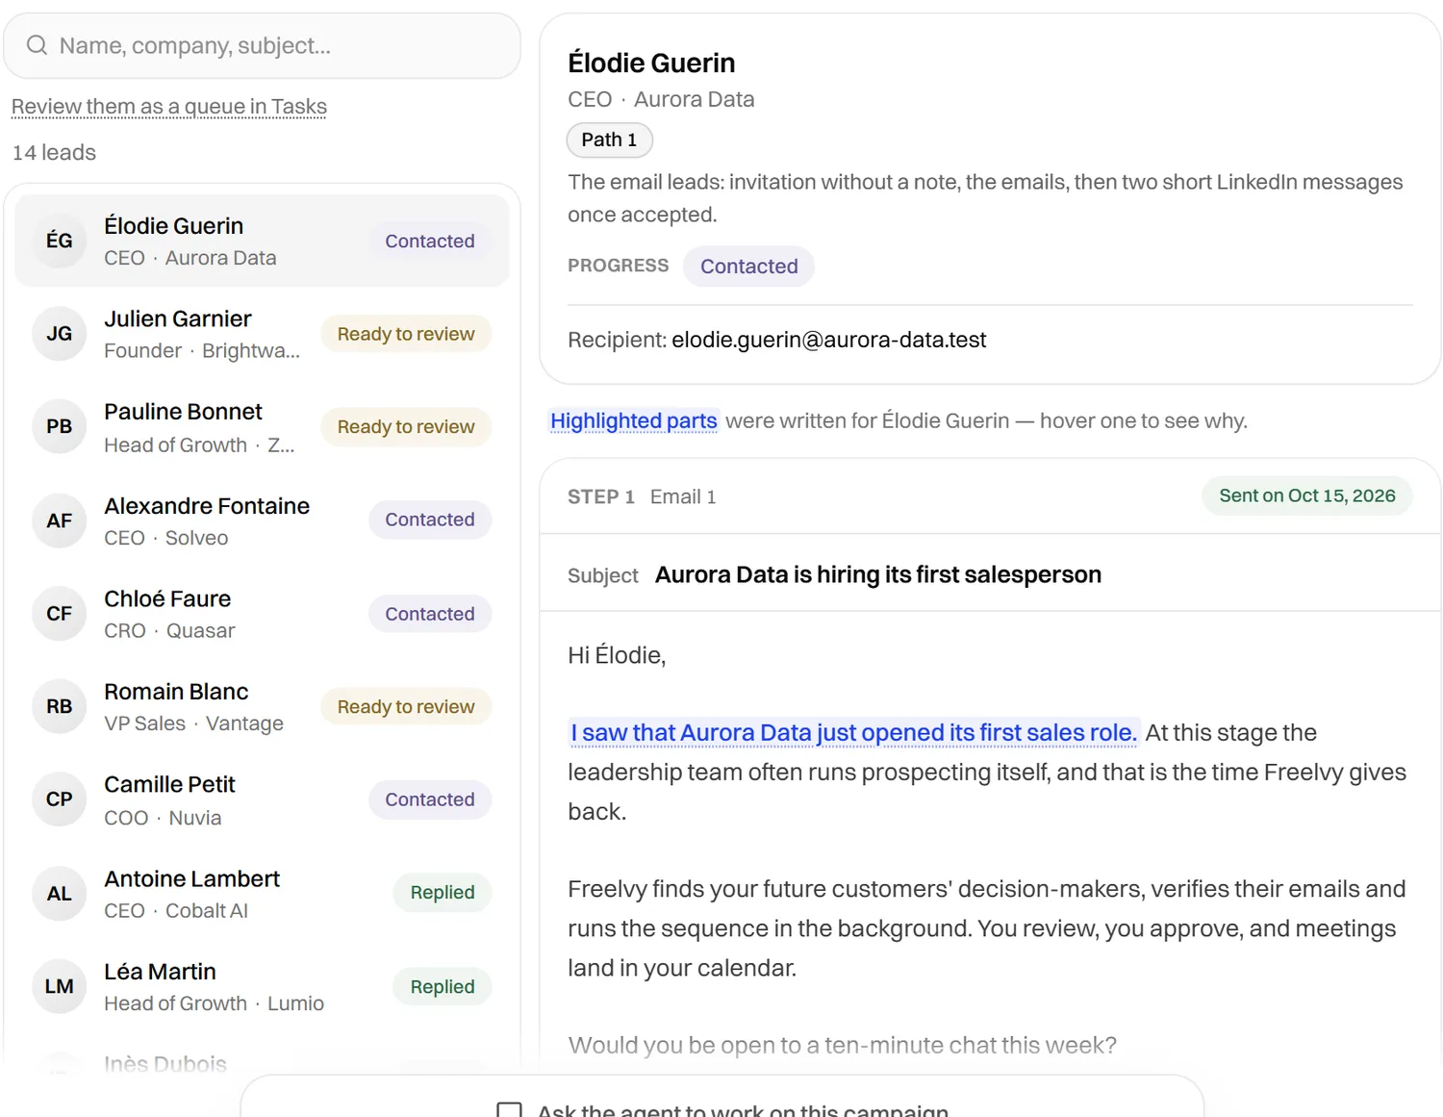Open the lead name Léa Martin

tap(160, 972)
